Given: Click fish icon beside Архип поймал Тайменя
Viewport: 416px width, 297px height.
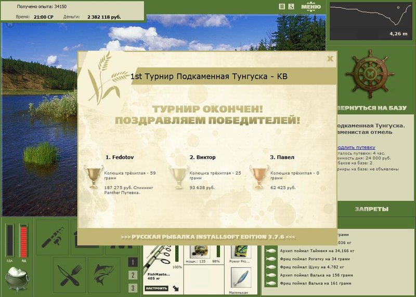Looking at the screenshot, I should pyautogui.click(x=271, y=251).
